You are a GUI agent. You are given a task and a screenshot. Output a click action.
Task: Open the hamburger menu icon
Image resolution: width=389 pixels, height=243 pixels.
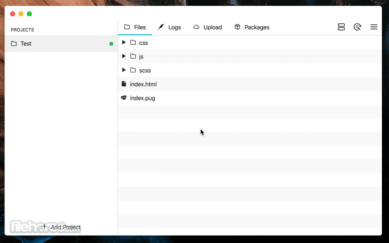point(374,27)
